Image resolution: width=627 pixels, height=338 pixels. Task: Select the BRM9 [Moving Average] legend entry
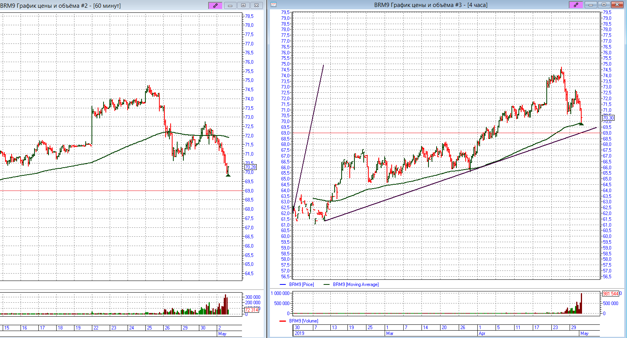pos(356,284)
